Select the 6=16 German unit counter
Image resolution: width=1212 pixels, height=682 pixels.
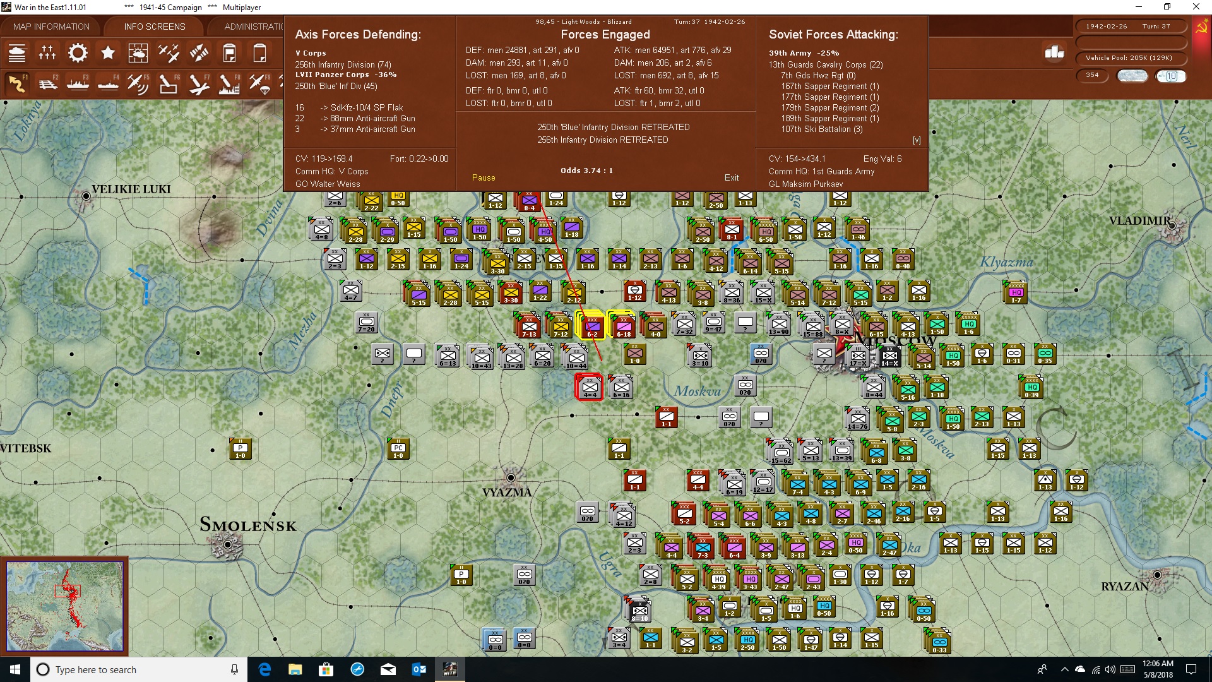[x=621, y=386]
